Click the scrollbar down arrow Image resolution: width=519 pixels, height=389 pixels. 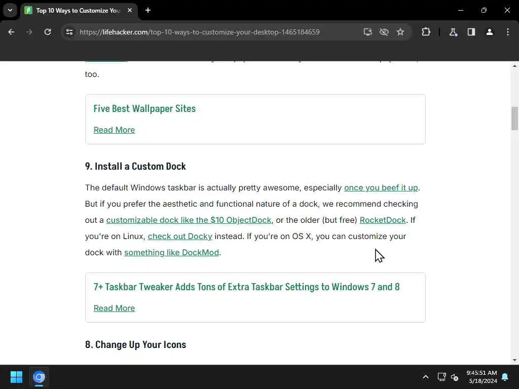click(x=514, y=360)
